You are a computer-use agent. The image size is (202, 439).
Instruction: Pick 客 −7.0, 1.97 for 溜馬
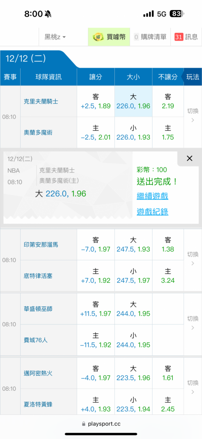coord(96,245)
